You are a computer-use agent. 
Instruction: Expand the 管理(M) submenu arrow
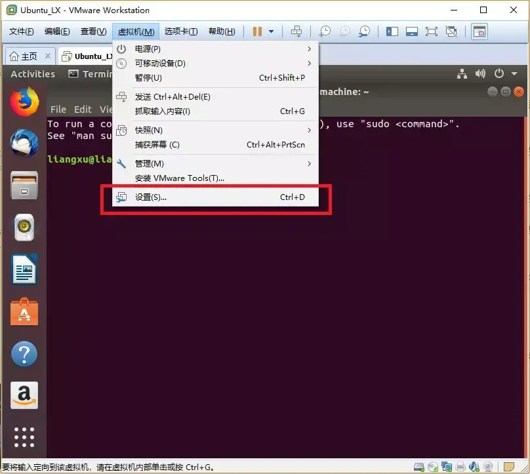click(310, 164)
